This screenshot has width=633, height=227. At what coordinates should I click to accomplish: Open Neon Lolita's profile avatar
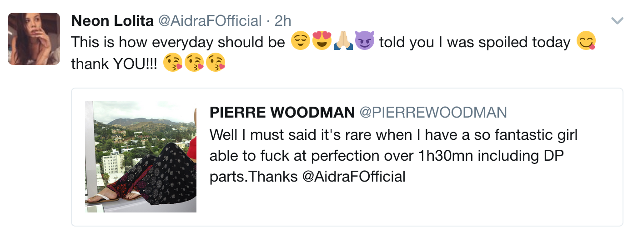[x=34, y=39]
